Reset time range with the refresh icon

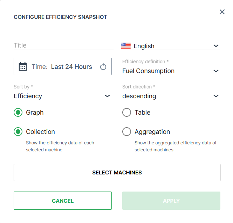pos(103,67)
